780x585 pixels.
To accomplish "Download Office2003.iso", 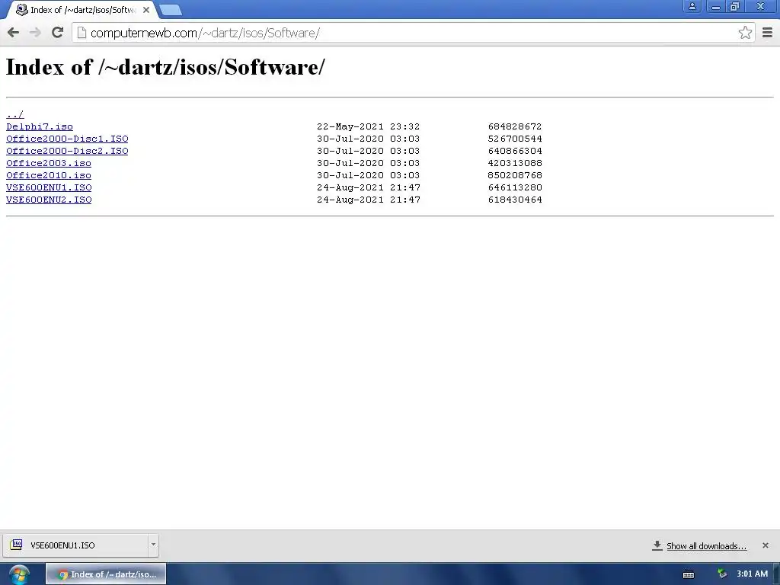I will tap(49, 163).
